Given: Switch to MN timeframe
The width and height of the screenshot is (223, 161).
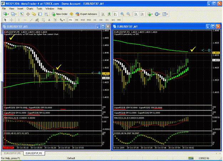Looking at the screenshot, I should (119, 20).
